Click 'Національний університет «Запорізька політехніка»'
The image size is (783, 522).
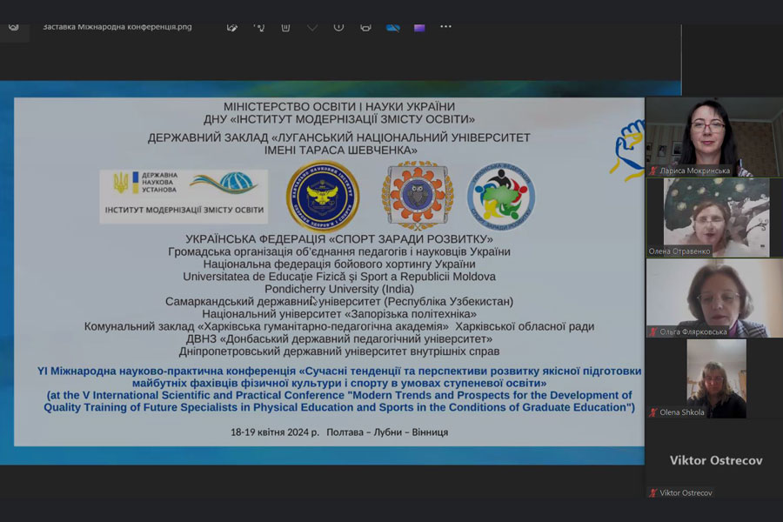(339, 314)
